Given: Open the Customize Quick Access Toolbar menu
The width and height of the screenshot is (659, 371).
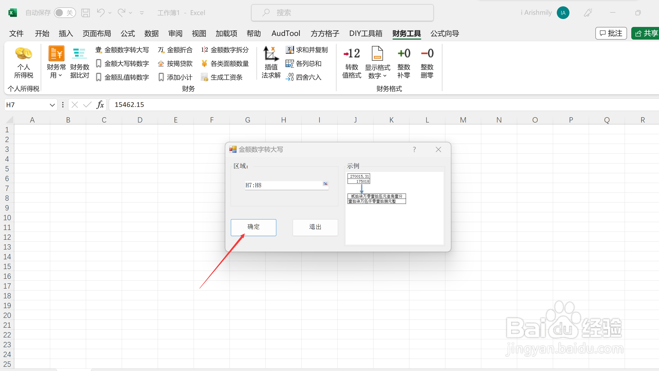Looking at the screenshot, I should [x=142, y=13].
